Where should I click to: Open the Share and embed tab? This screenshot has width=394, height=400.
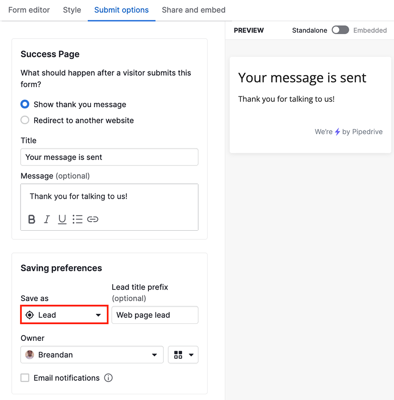(x=193, y=10)
